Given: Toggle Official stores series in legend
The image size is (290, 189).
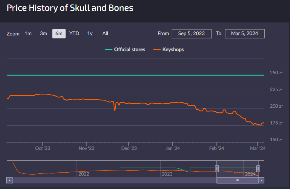Looking at the screenshot, I should tap(129, 50).
